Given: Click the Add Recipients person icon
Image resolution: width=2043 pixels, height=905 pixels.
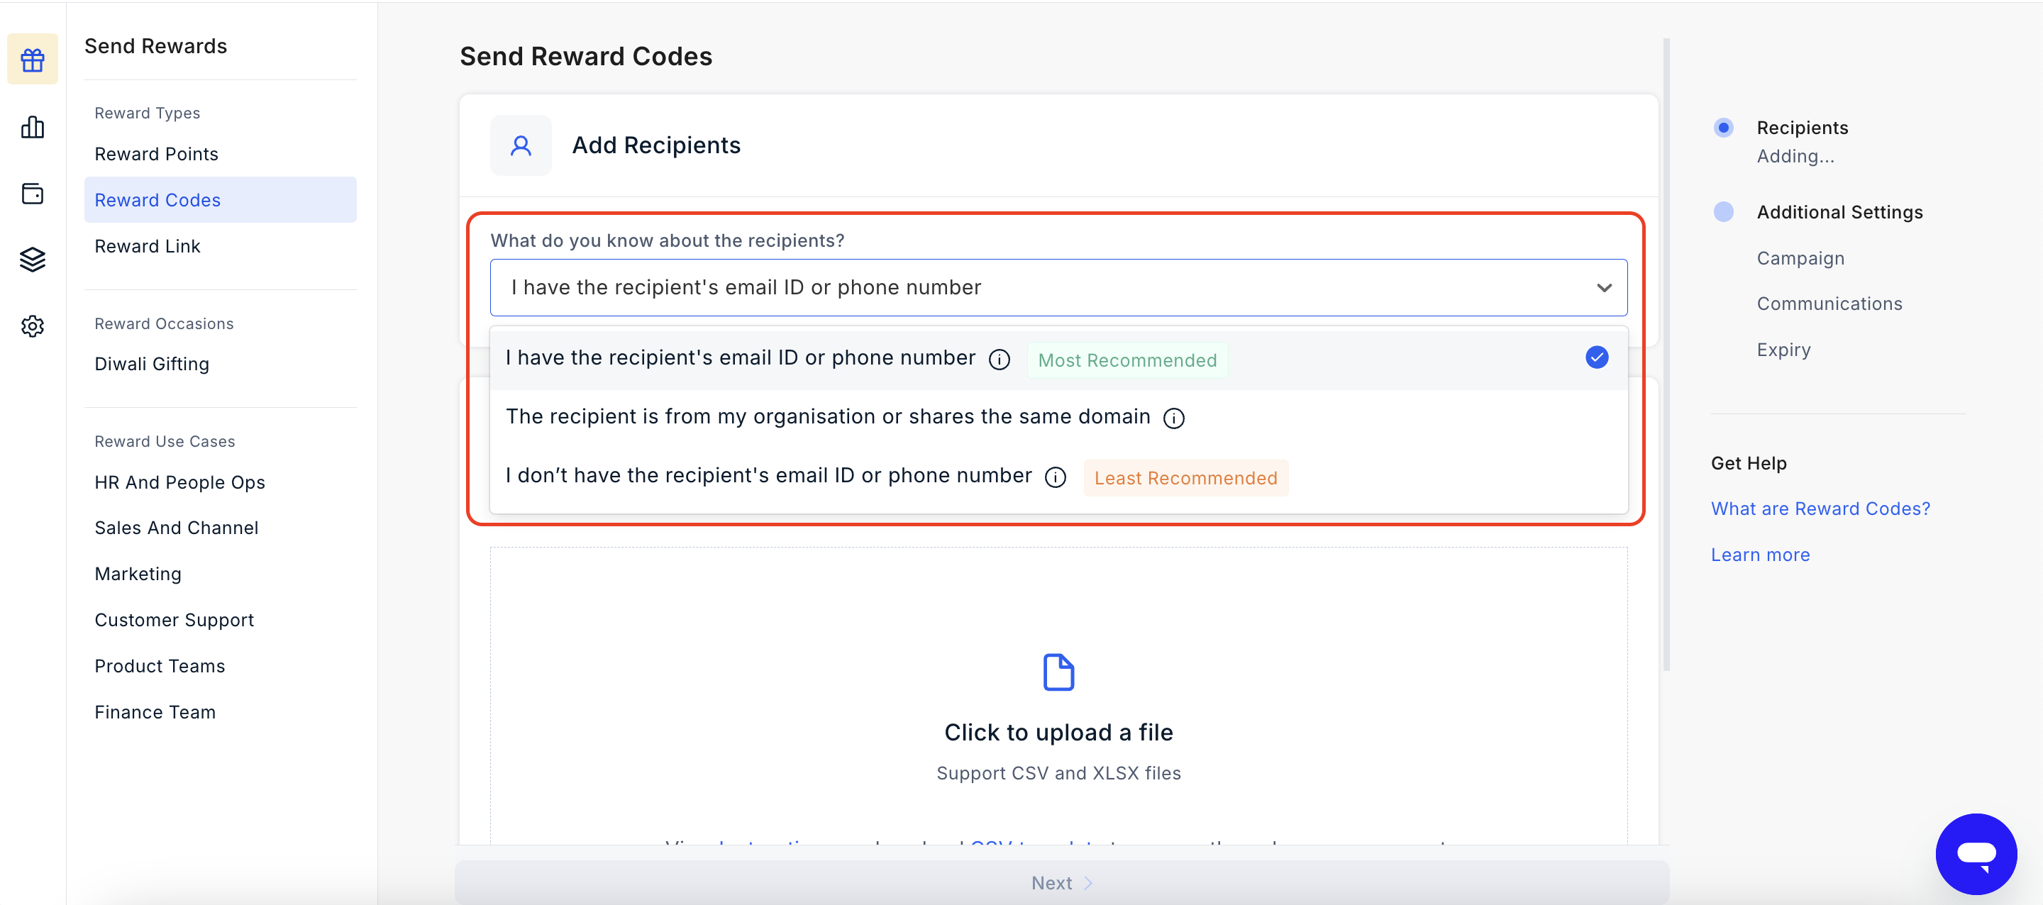Looking at the screenshot, I should (521, 145).
